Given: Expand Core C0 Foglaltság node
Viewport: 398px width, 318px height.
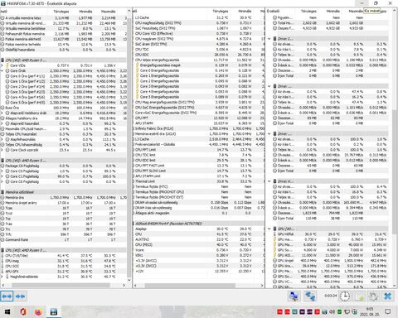Looking at the screenshot, I should (x=2, y=171).
